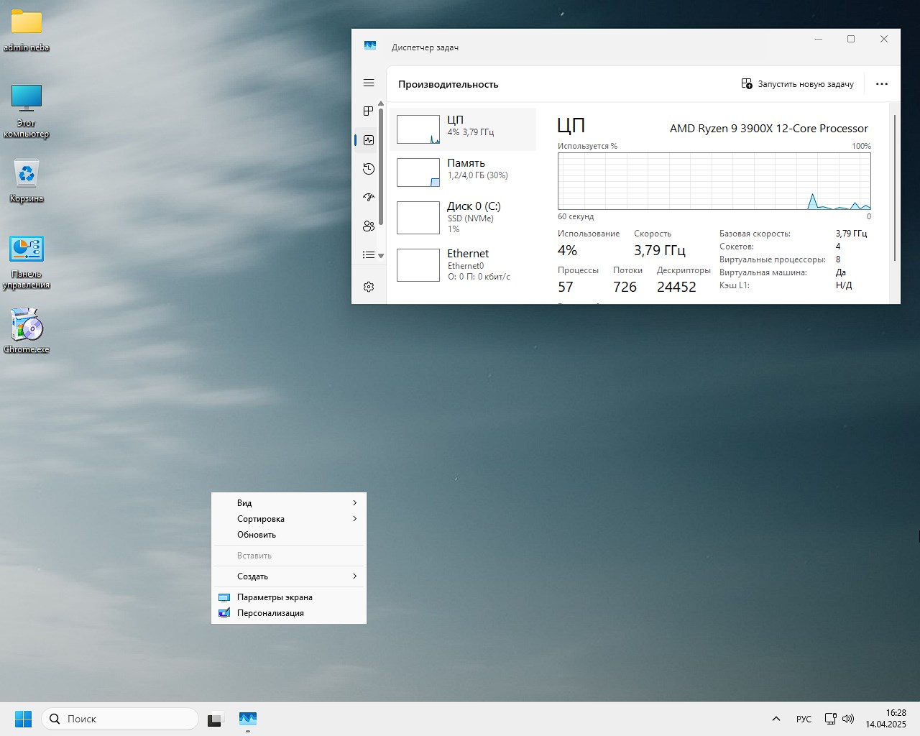The height and width of the screenshot is (736, 920).
Task: Click the taskbar Поиск search field
Action: point(120,719)
